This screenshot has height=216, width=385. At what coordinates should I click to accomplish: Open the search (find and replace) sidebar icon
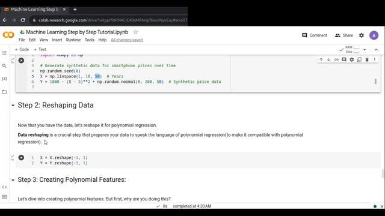4,65
